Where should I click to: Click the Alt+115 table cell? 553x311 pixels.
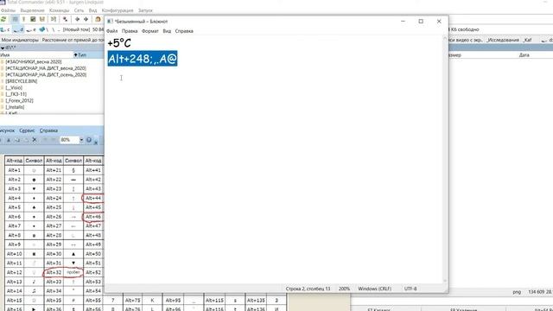(214, 301)
